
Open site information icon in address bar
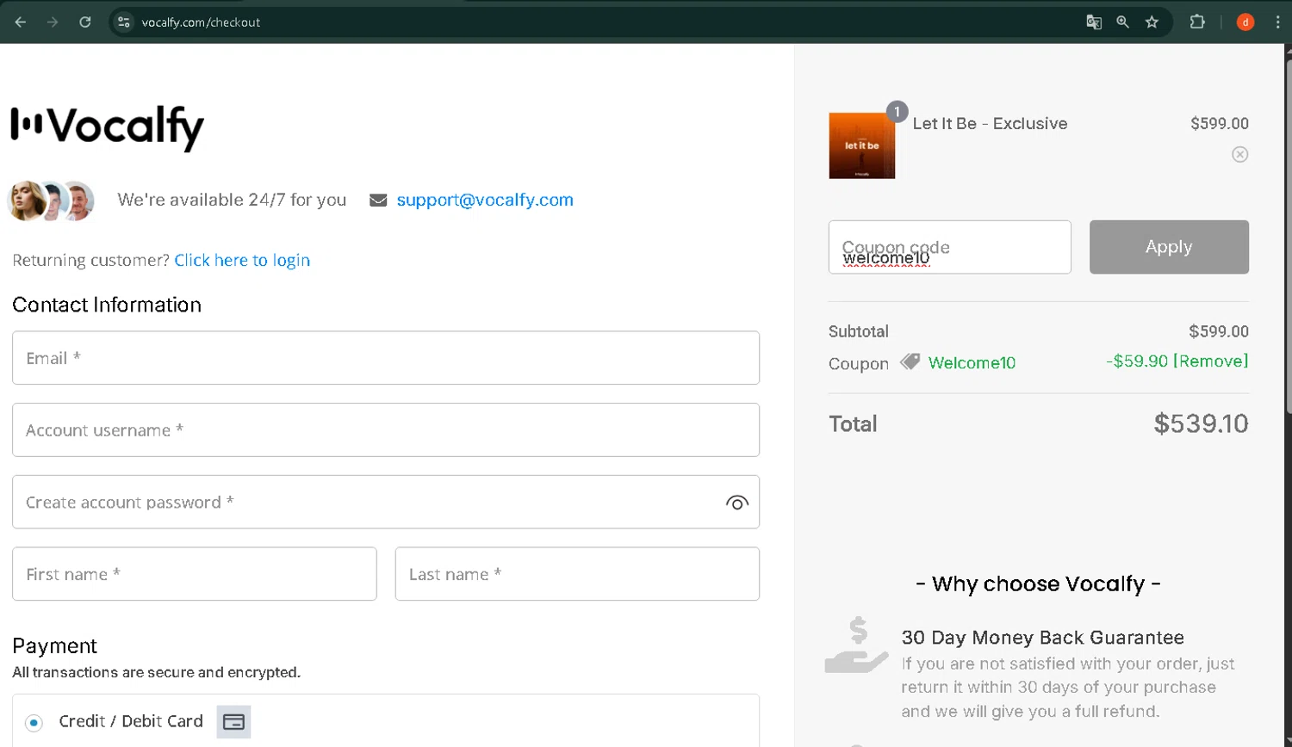(124, 22)
